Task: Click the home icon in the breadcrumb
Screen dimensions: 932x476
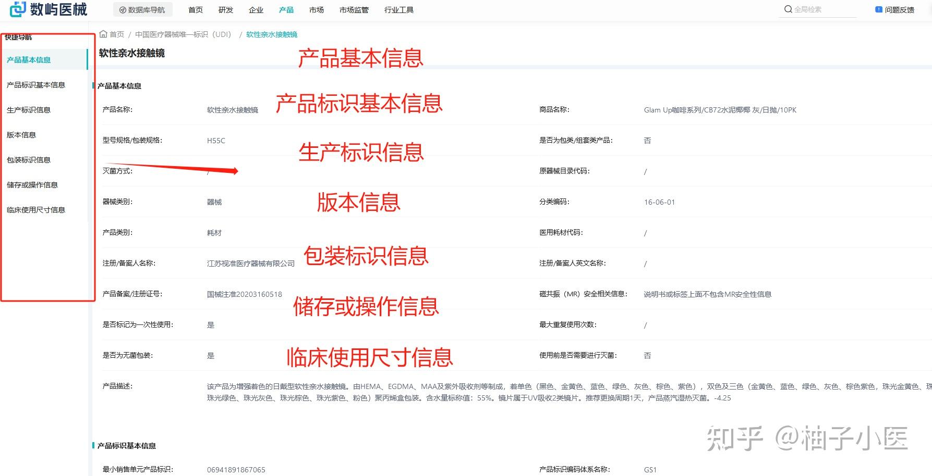Action: tap(104, 34)
